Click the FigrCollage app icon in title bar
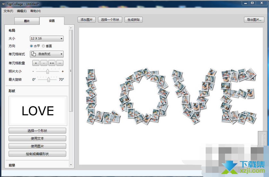Screen dimensions: 269x177 [x=3, y=4]
